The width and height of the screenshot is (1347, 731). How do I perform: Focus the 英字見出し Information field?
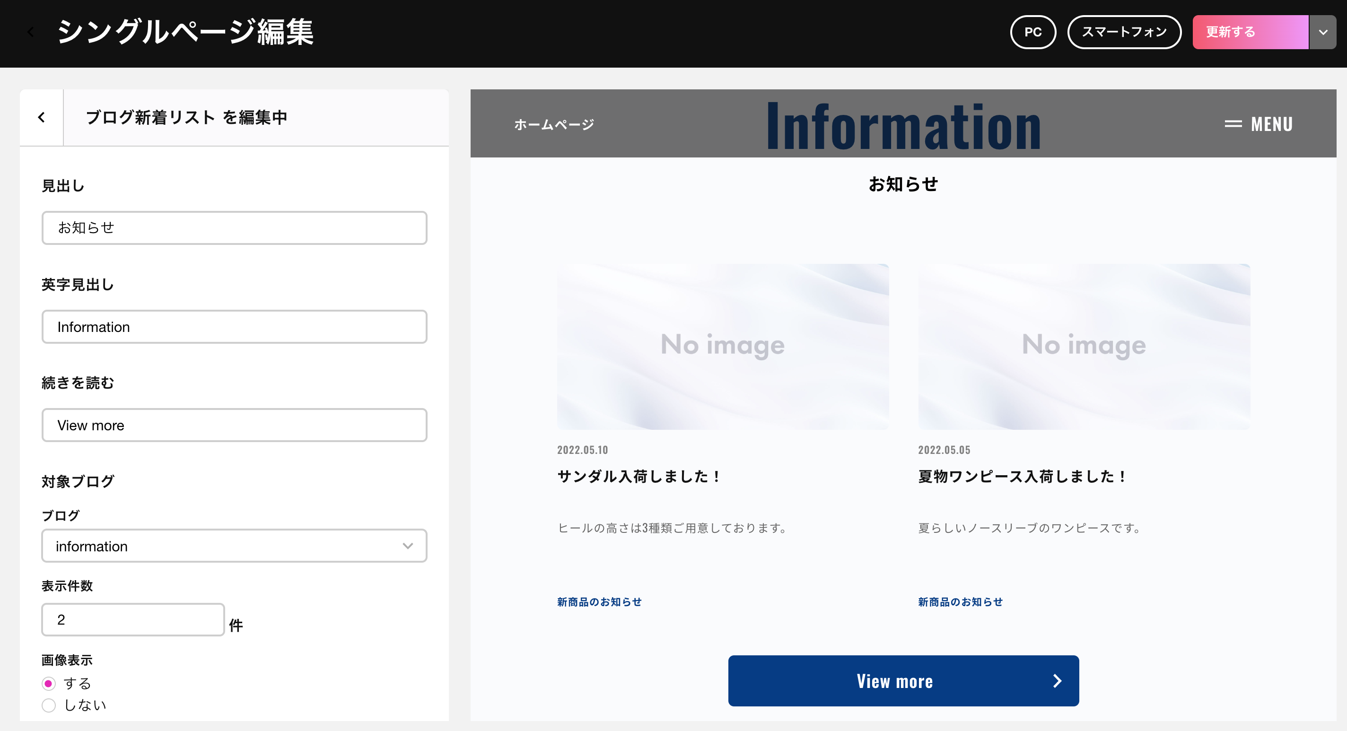[234, 327]
